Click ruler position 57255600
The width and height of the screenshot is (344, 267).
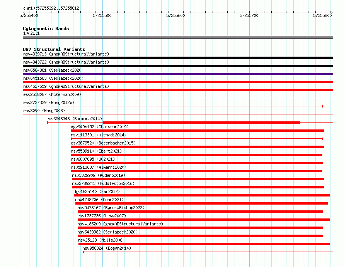[176, 15]
